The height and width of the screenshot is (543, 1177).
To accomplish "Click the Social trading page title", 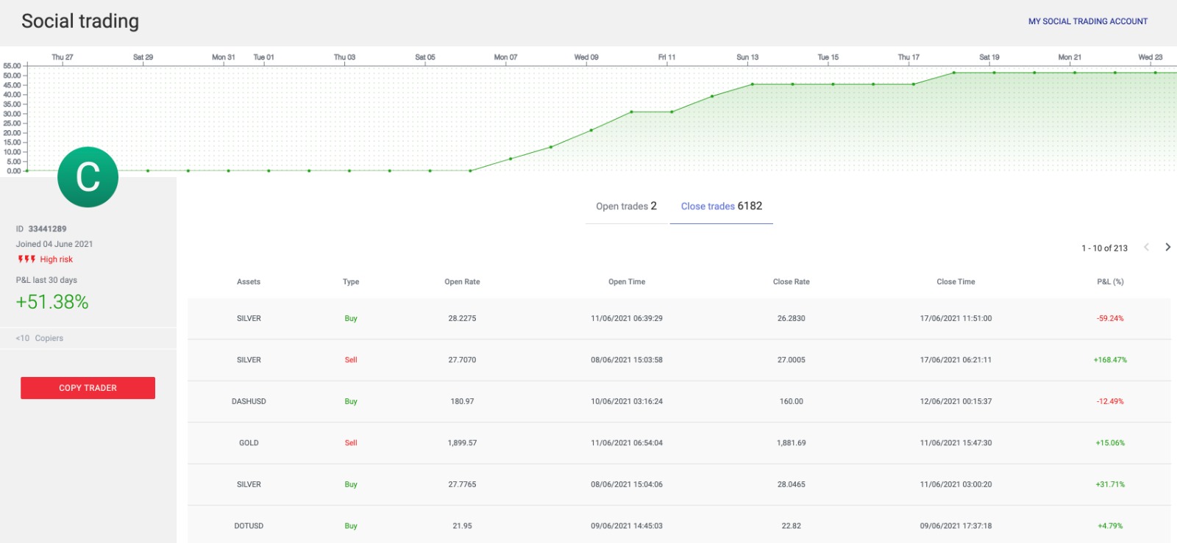I will coord(80,21).
